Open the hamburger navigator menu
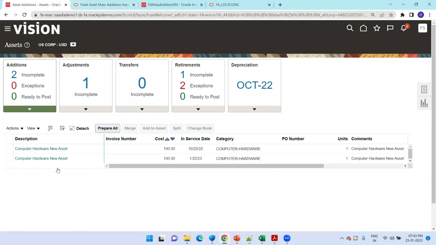Viewport: 436px width, 245px height. point(7,29)
